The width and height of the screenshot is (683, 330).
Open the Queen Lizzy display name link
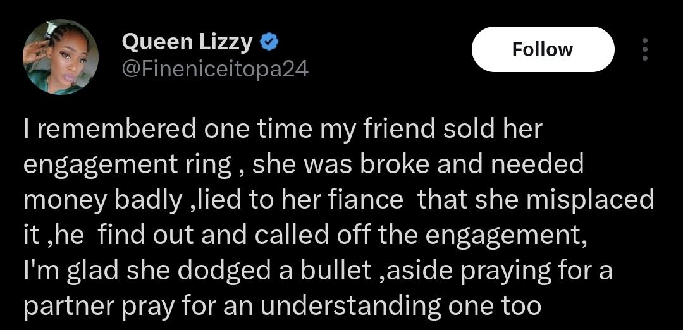(187, 42)
